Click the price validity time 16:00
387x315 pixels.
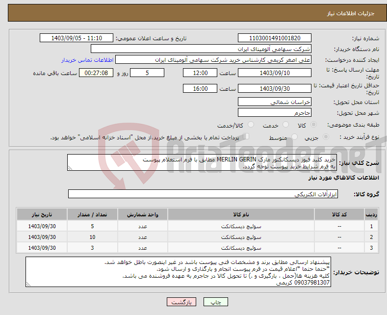coord(200,88)
